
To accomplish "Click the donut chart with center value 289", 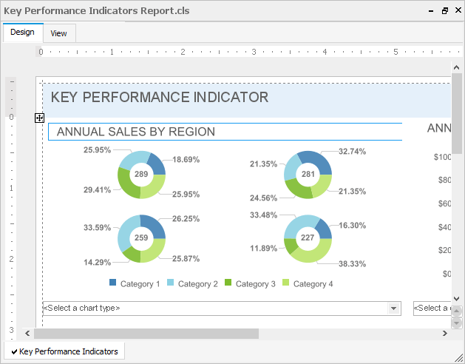I will (140, 175).
